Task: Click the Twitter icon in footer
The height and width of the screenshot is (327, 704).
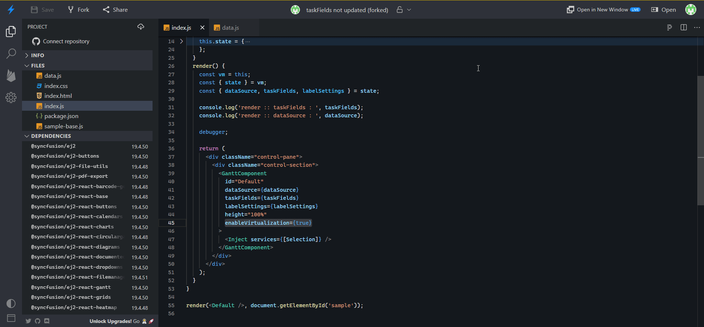Action: pos(28,321)
